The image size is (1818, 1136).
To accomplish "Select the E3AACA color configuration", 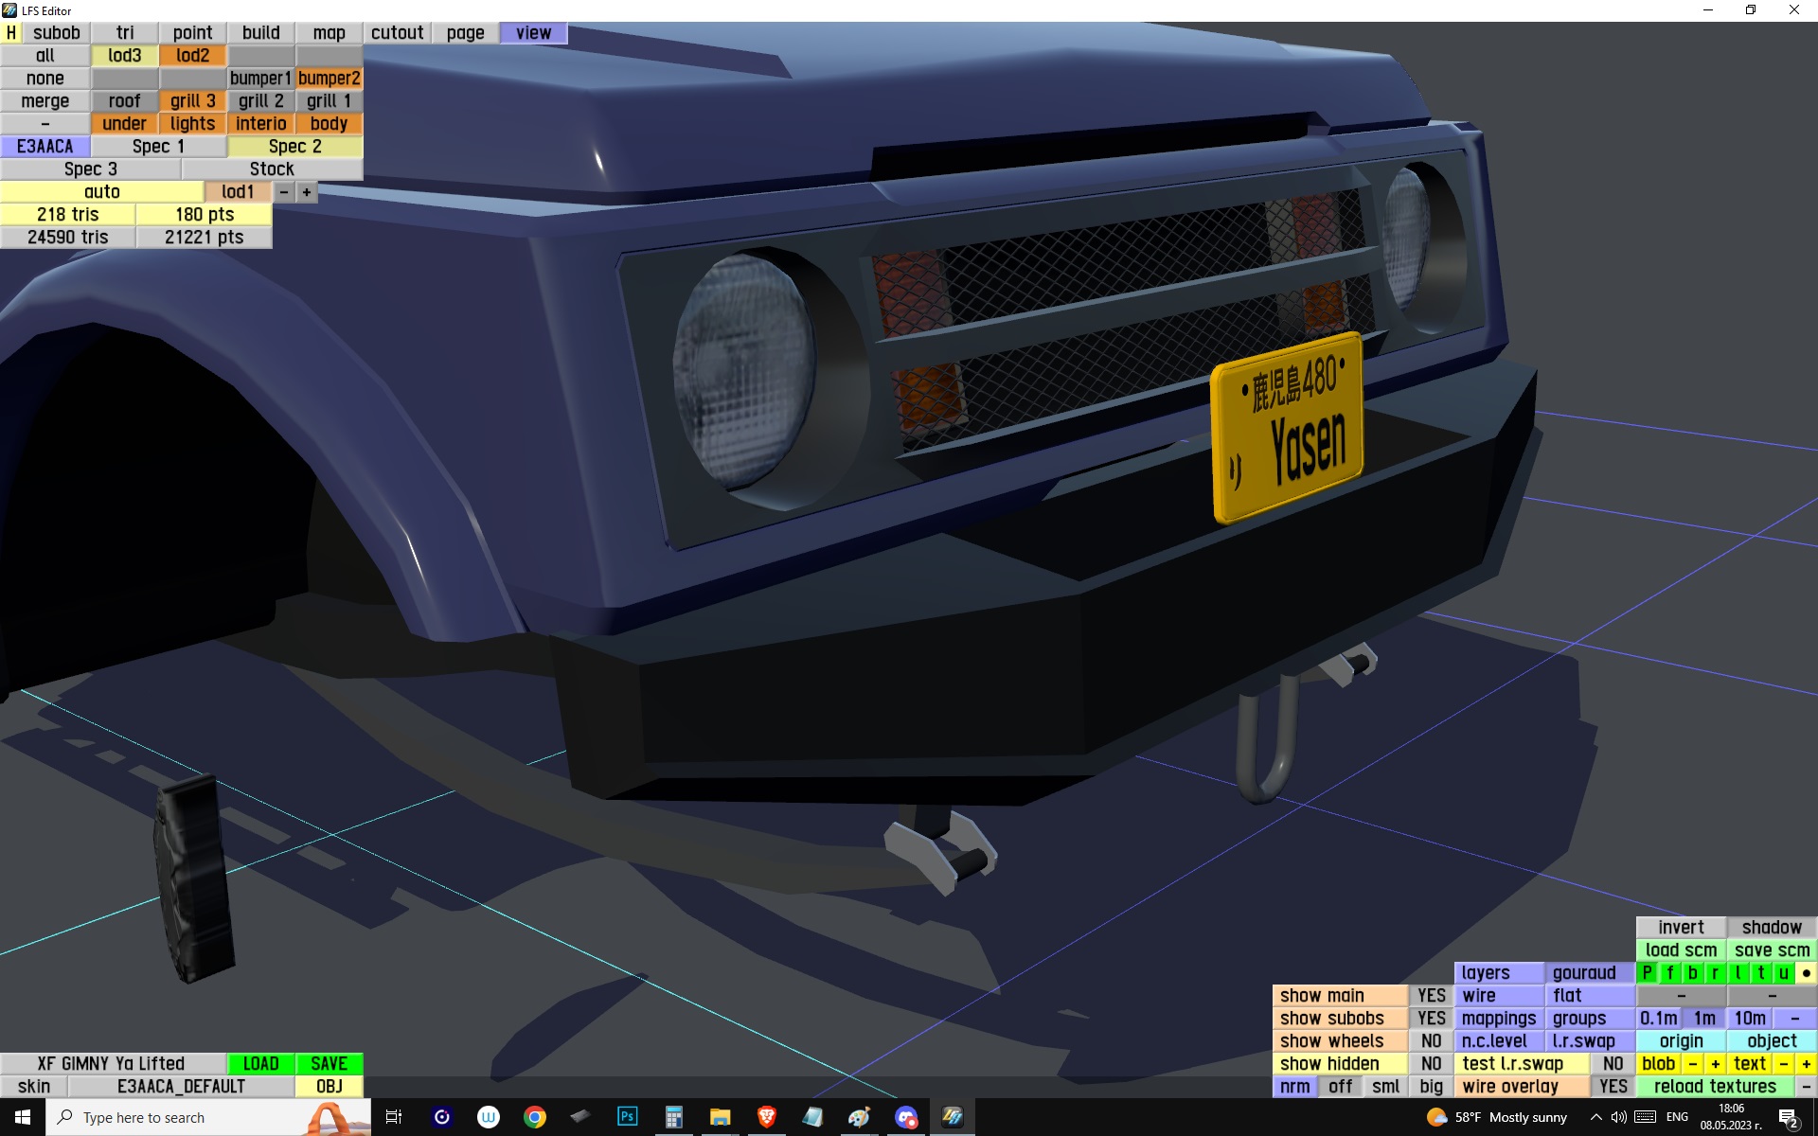I will 45,146.
